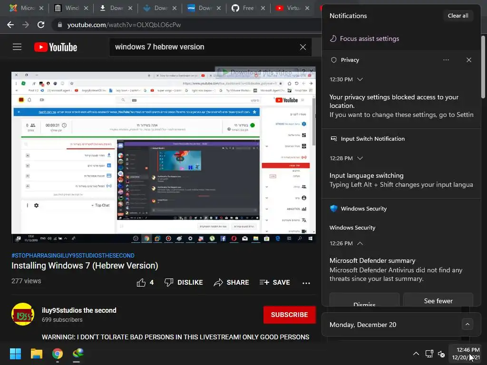Click the notification panel scrollbar

(483, 67)
